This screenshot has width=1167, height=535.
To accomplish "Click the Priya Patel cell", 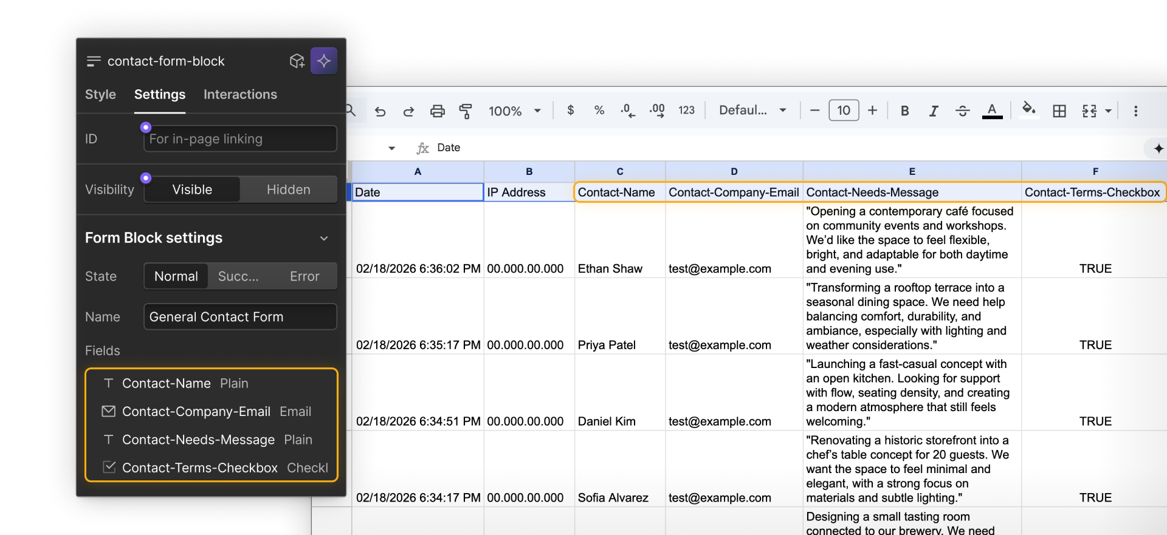I will click(x=620, y=316).
